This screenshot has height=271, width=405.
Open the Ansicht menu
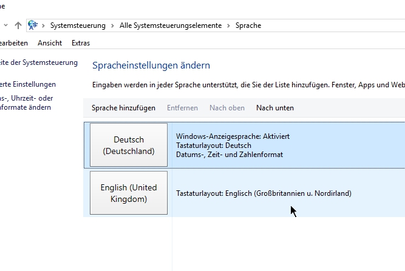click(50, 43)
